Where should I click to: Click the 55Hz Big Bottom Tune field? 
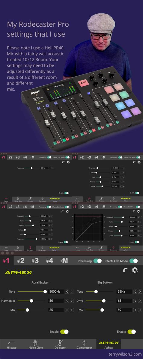(124, 292)
